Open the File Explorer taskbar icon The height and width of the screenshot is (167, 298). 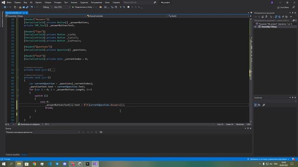(x=19, y=164)
